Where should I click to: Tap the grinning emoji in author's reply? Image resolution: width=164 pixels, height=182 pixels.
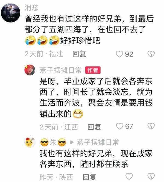(x=78, y=114)
